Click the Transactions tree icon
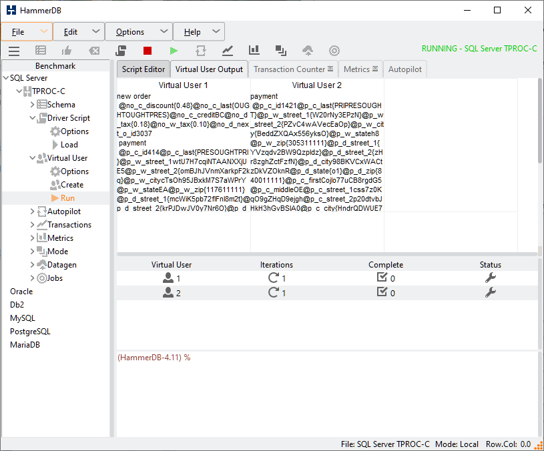The width and height of the screenshot is (544, 451). pyautogui.click(x=41, y=225)
